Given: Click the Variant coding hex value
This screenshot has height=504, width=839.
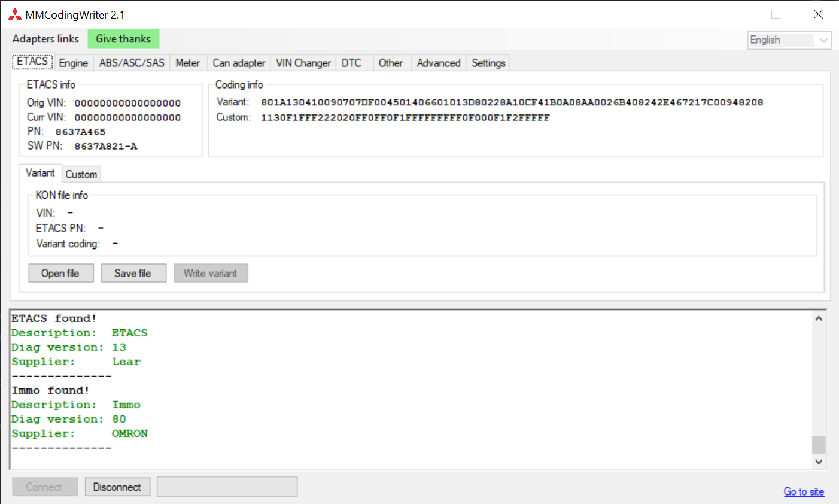Looking at the screenshot, I should coord(512,102).
